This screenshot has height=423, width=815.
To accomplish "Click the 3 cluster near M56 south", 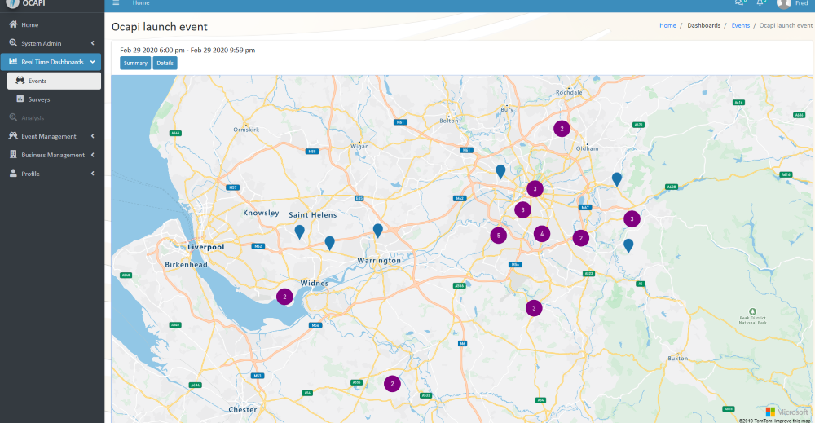I will (x=534, y=308).
